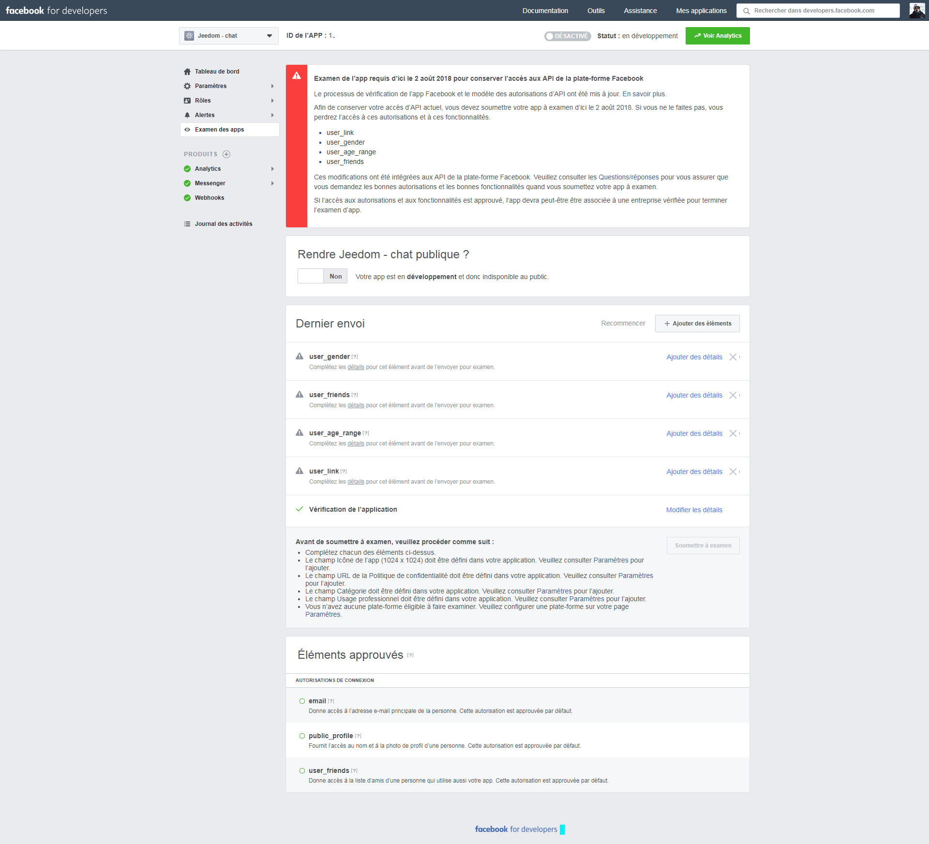Click Ajouter des détails for user_gender
The height and width of the screenshot is (844, 929).
click(694, 357)
